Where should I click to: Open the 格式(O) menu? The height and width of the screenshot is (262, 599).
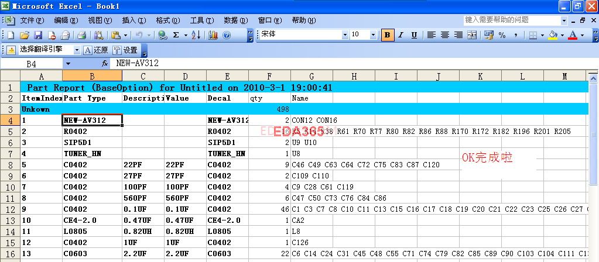pos(168,20)
